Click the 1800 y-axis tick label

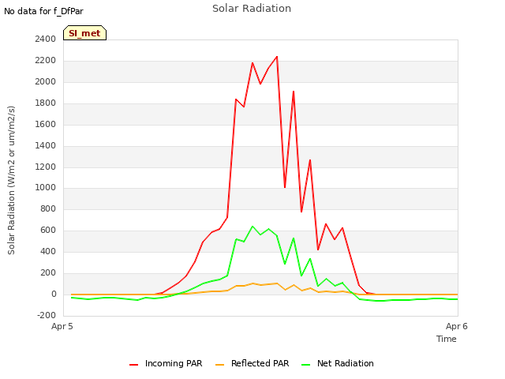pyautogui.click(x=46, y=103)
